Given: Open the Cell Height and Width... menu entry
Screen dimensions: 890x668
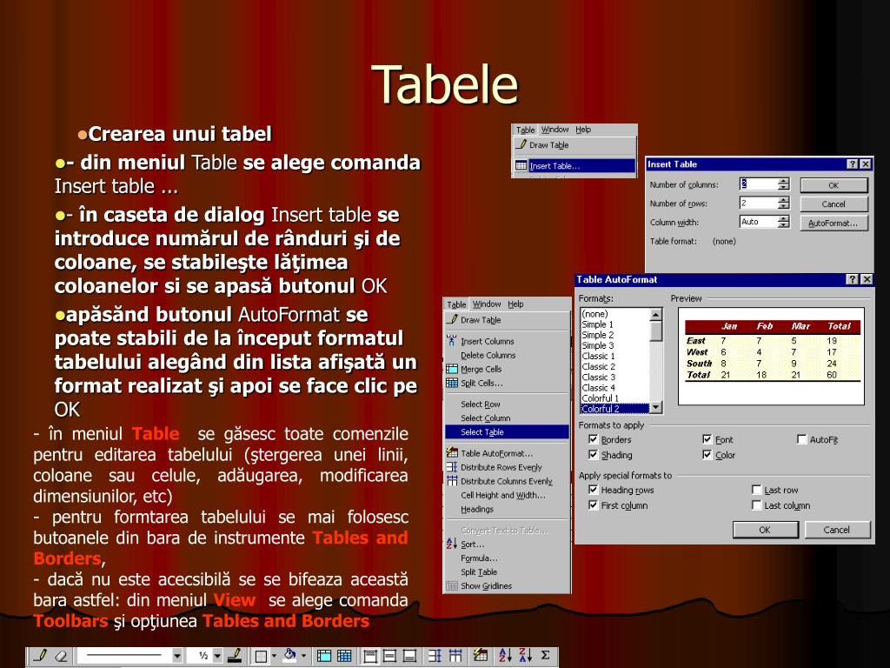Looking at the screenshot, I should [x=507, y=495].
